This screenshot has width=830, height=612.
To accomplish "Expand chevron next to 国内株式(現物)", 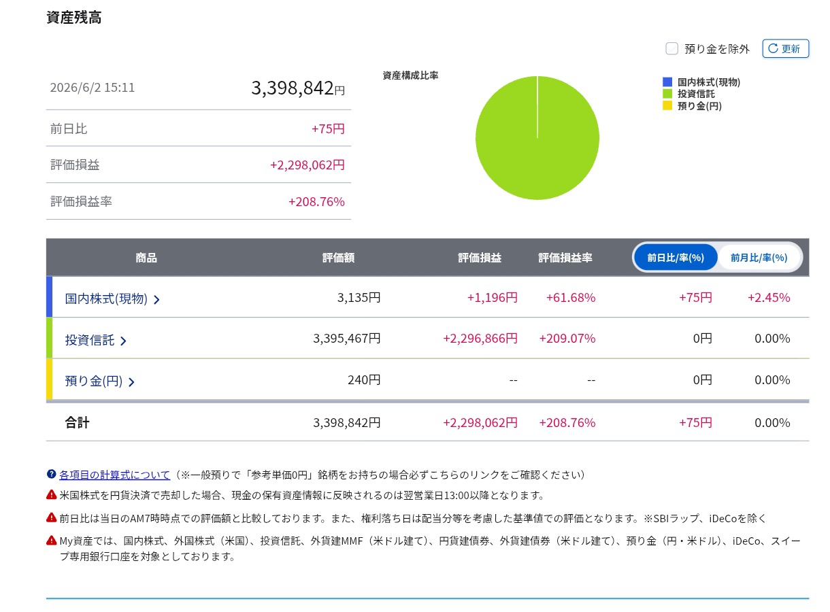I will 156,299.
